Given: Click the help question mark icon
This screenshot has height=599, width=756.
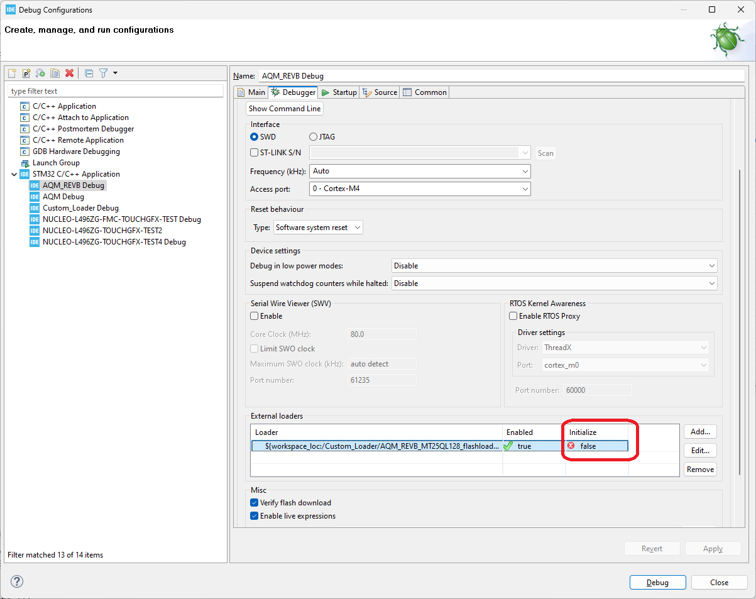Looking at the screenshot, I should pyautogui.click(x=16, y=581).
